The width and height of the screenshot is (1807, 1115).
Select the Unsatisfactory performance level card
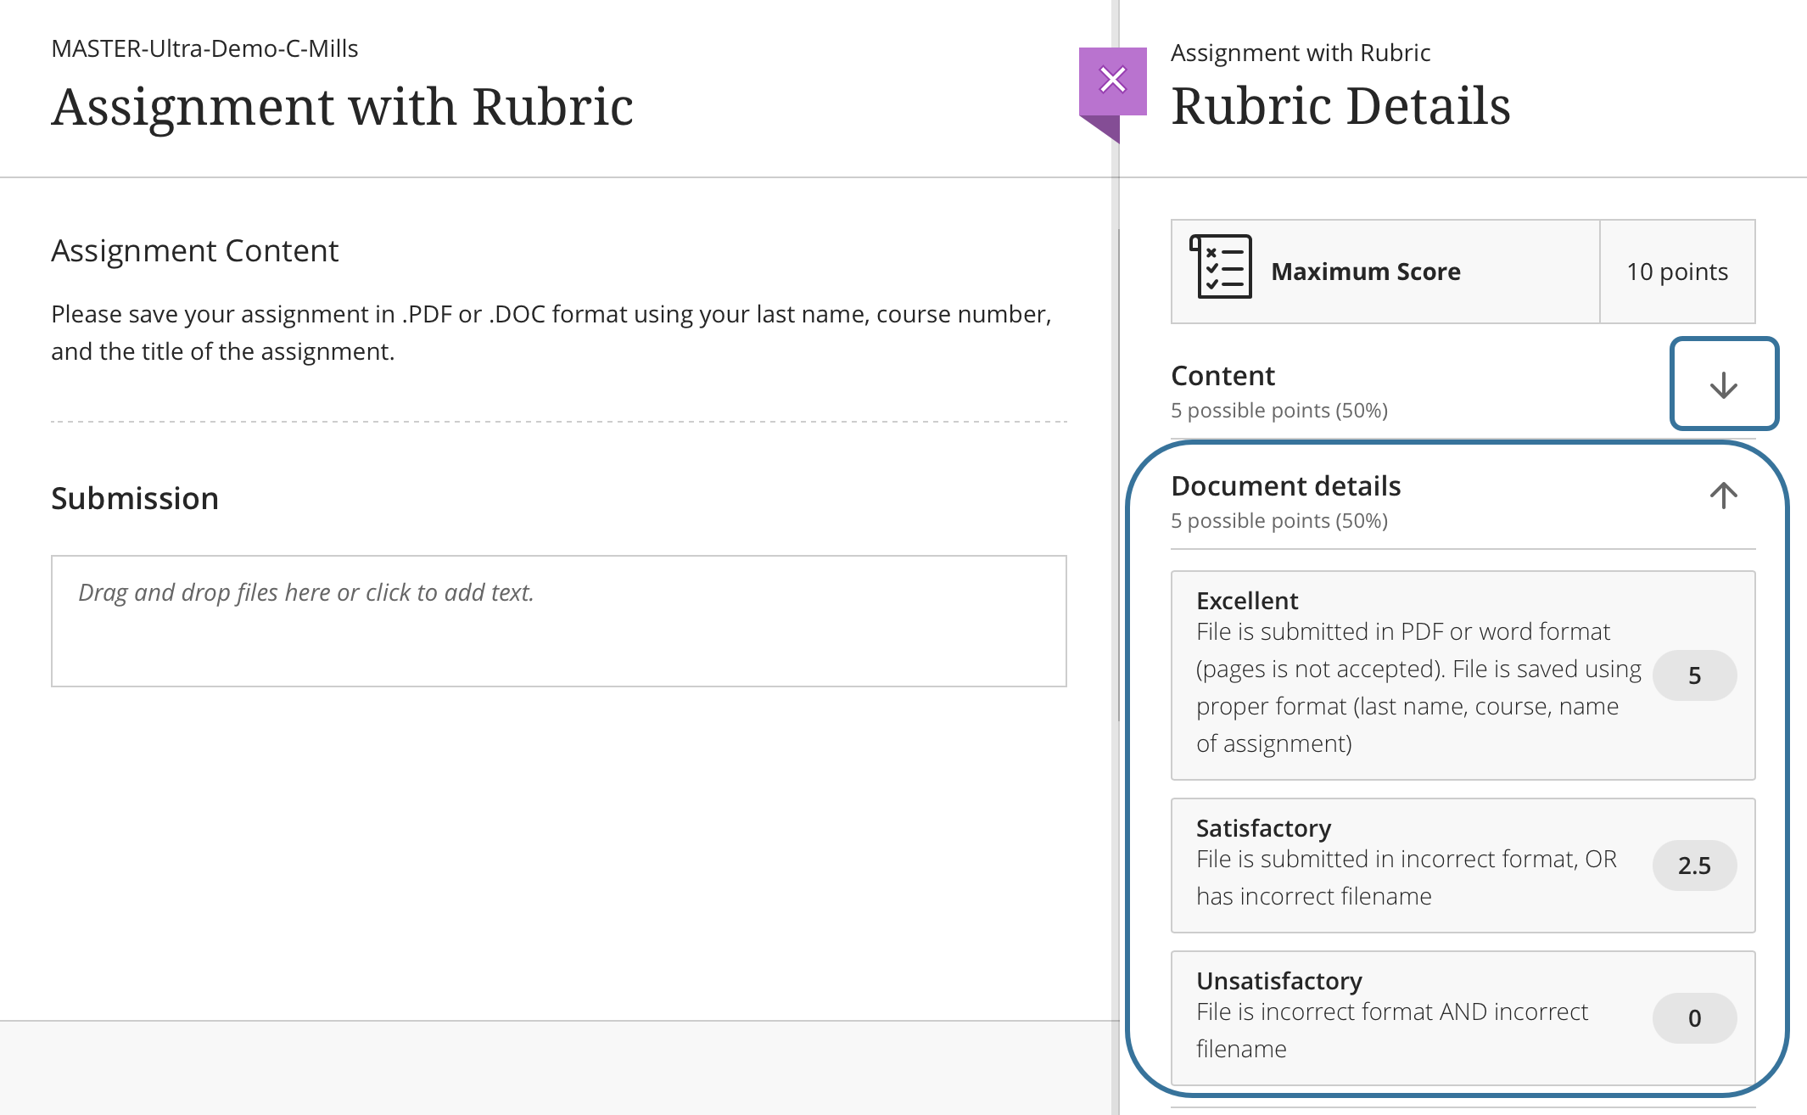click(1442, 1017)
